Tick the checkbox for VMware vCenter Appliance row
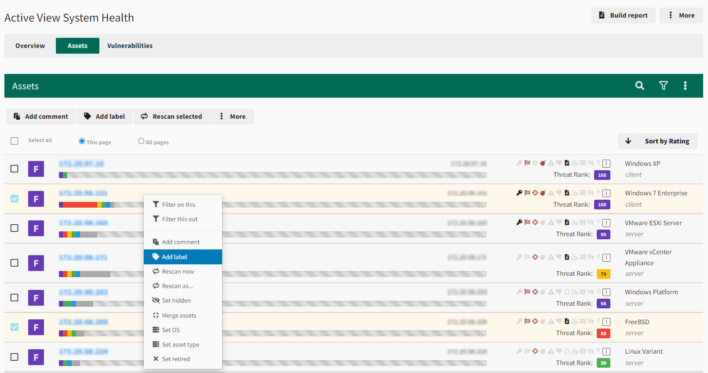This screenshot has width=708, height=373. click(15, 263)
